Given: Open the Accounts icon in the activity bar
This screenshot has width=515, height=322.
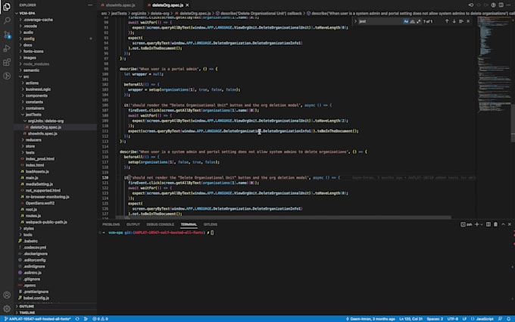Looking at the screenshot, I should point(7,295).
